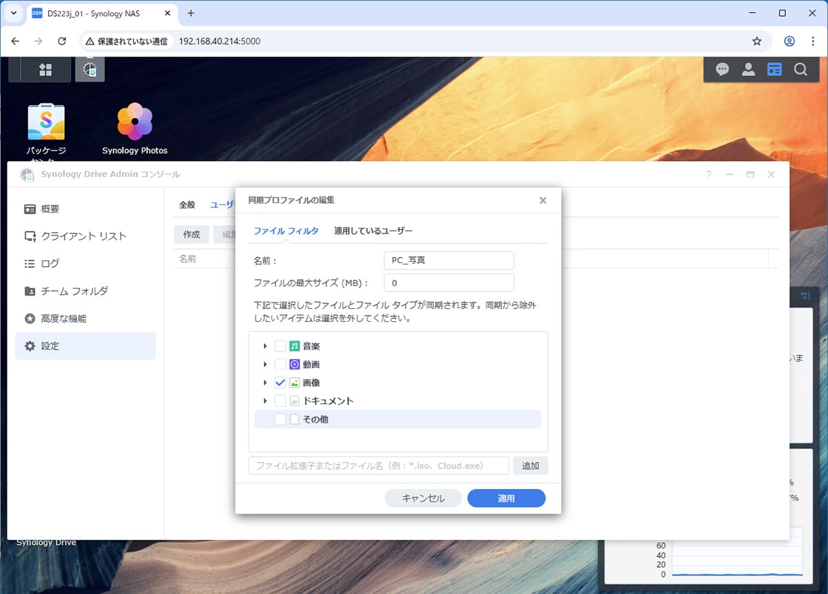Tick the その他 checkbox
The width and height of the screenshot is (828, 594).
pyautogui.click(x=280, y=419)
